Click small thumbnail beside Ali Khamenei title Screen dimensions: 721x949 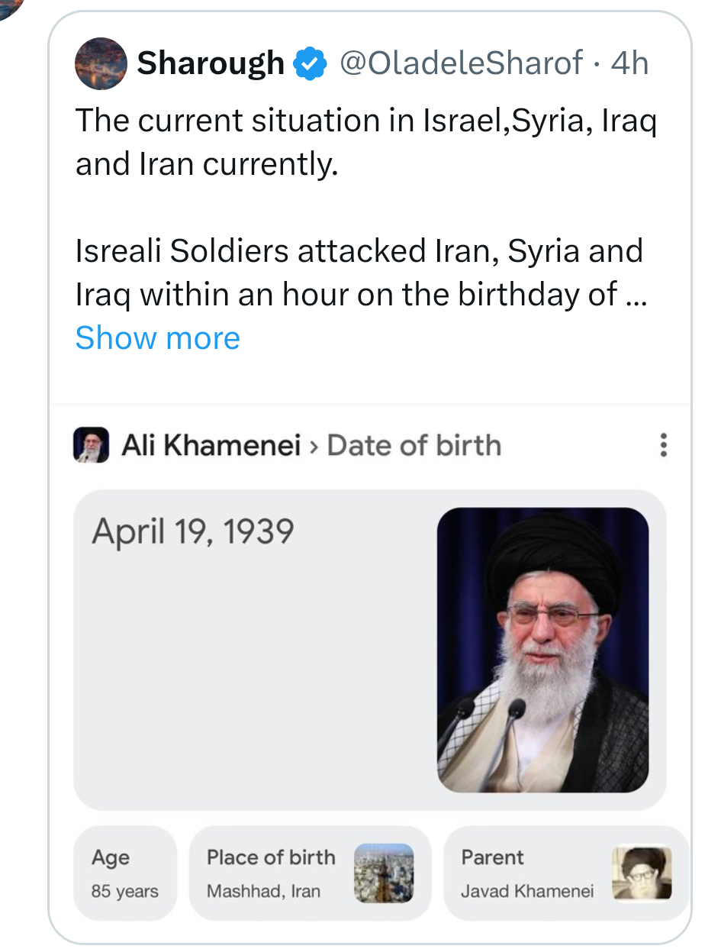coord(92,445)
